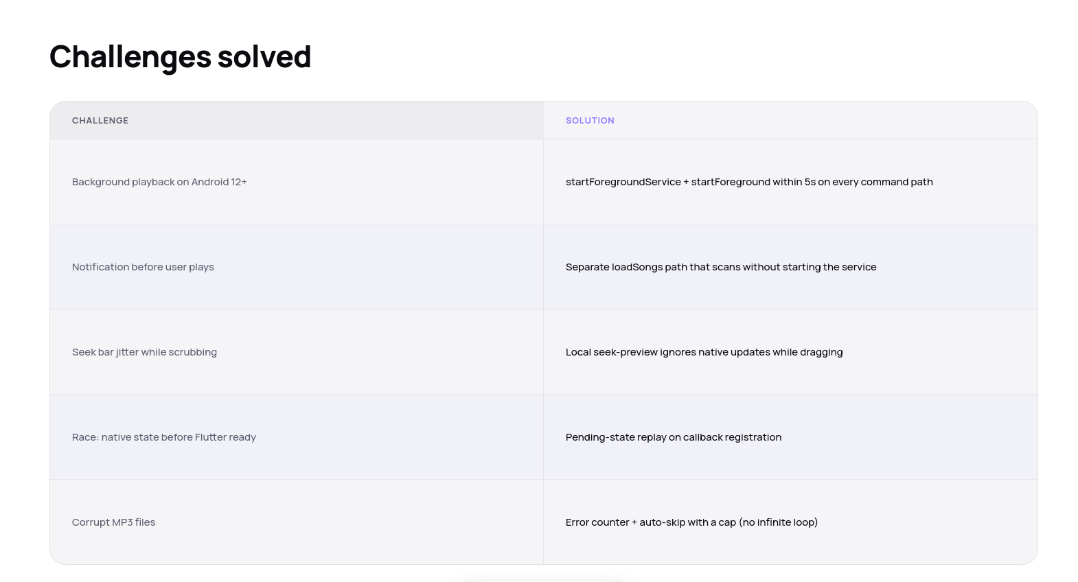Click the startForegroundService solution text
Screen dimensions: 1078x582
pos(749,182)
